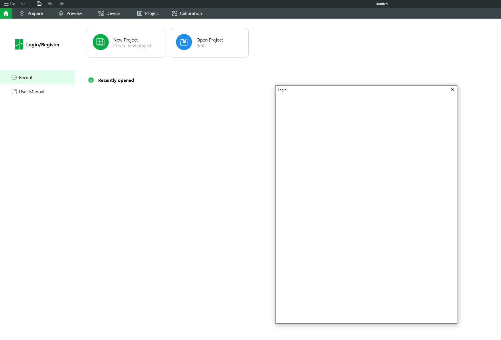
Task: Click the Recently opened clock icon
Action: [91, 80]
